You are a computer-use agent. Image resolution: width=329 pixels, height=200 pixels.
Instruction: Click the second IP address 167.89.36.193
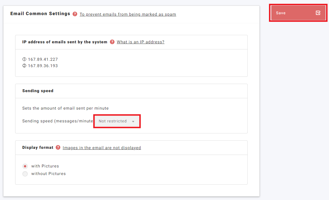click(x=43, y=66)
